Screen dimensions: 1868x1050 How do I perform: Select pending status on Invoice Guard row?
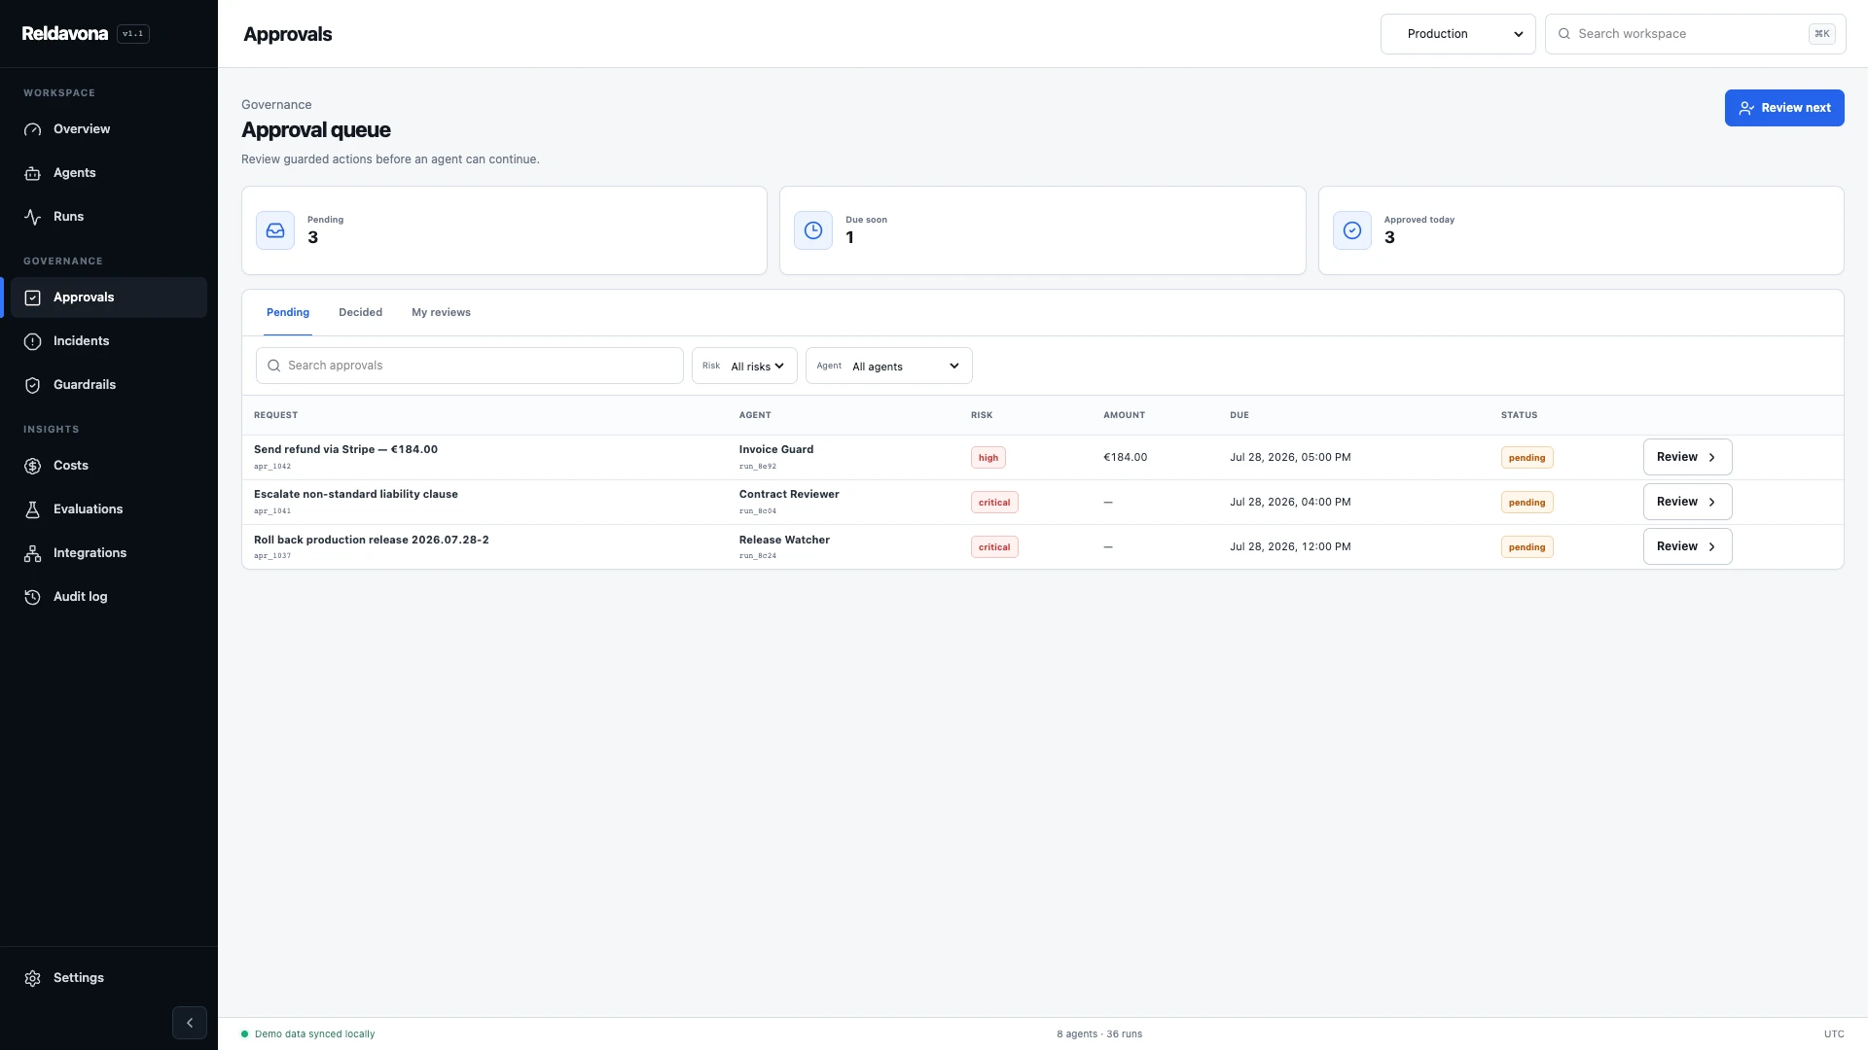(x=1527, y=458)
